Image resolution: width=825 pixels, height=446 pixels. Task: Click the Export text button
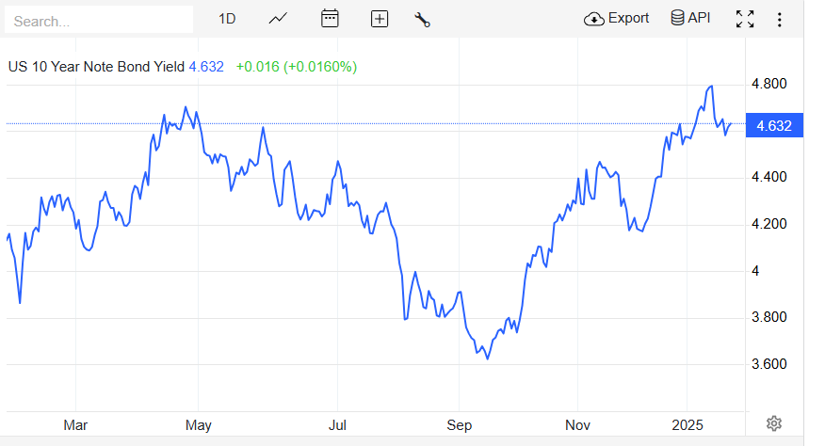(x=628, y=18)
